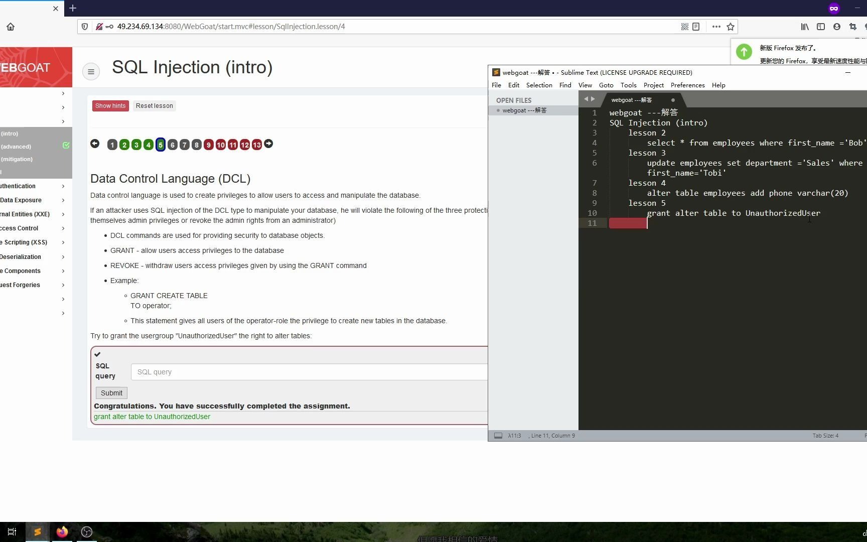
Task: Toggle Firefox sidebar icon
Action: pos(821,27)
